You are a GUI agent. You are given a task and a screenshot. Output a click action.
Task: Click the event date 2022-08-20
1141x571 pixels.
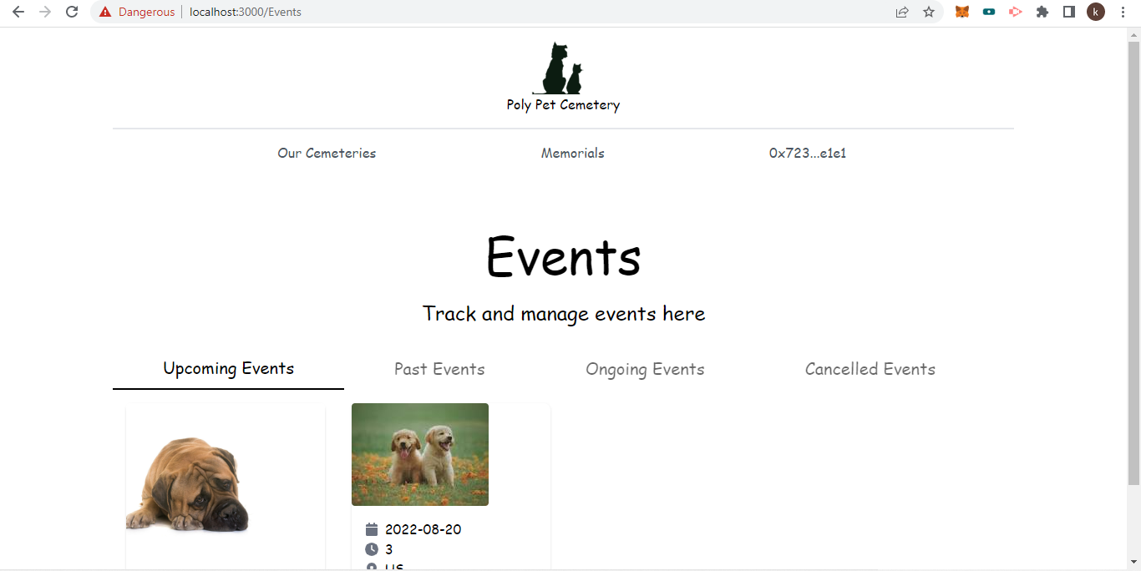pos(423,529)
